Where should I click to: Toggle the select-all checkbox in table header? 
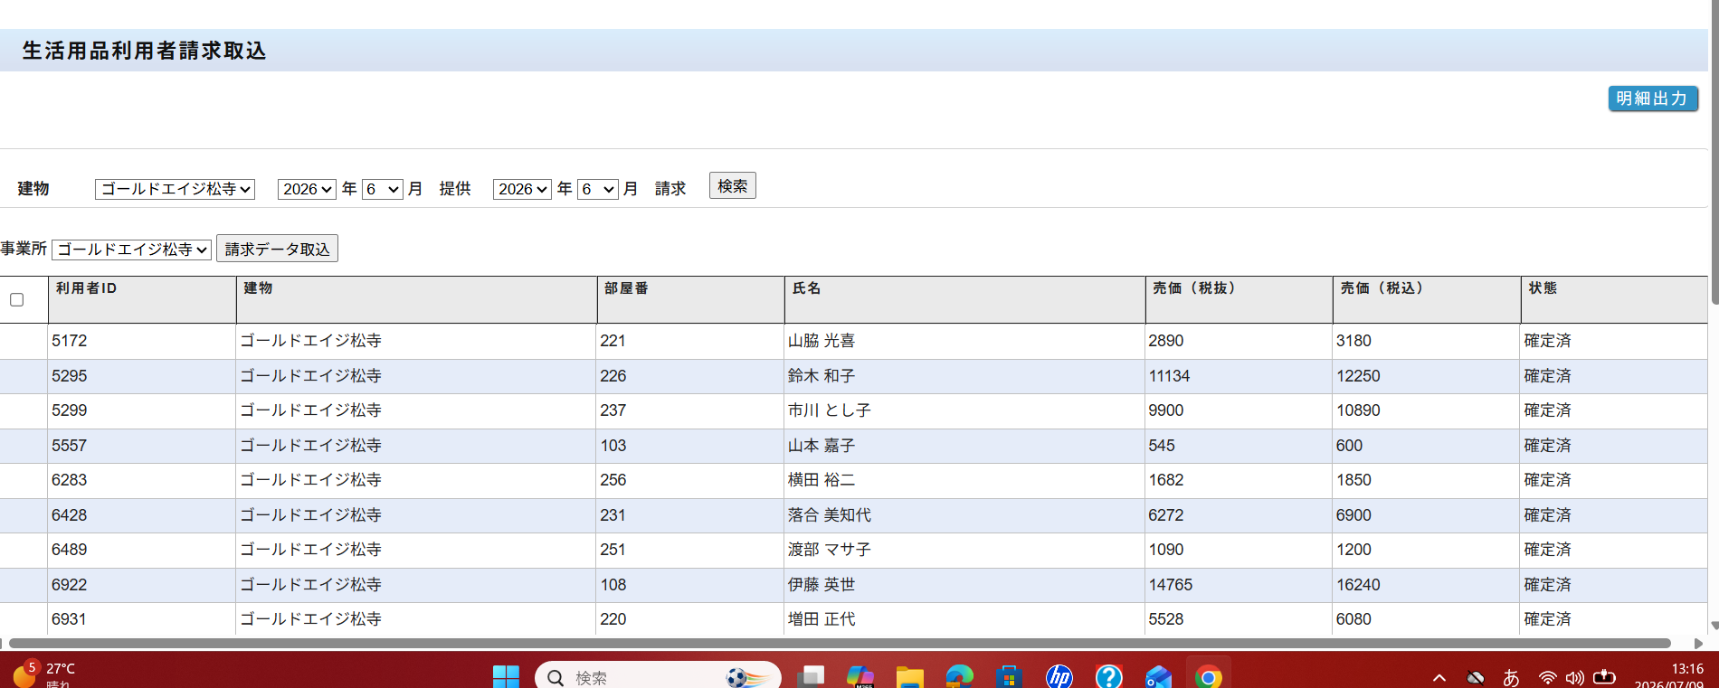click(x=16, y=299)
